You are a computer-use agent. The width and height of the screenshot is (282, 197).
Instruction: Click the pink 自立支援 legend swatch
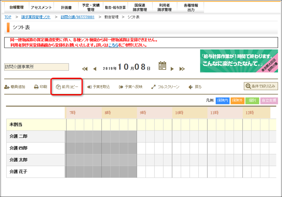pos(269,101)
